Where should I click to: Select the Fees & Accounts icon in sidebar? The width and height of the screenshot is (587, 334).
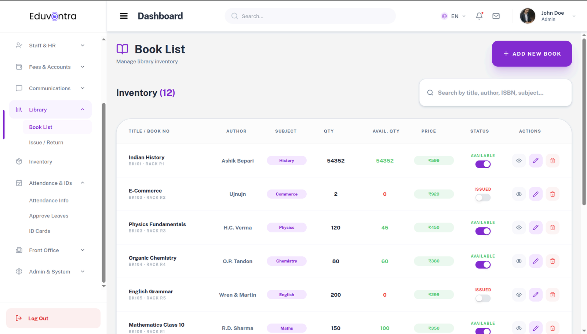tap(19, 67)
